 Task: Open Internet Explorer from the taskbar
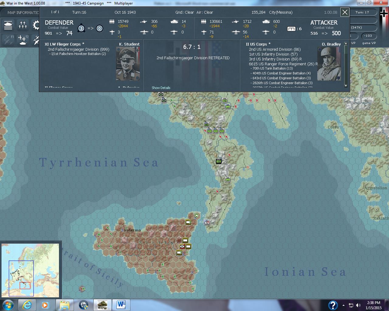pos(27,305)
